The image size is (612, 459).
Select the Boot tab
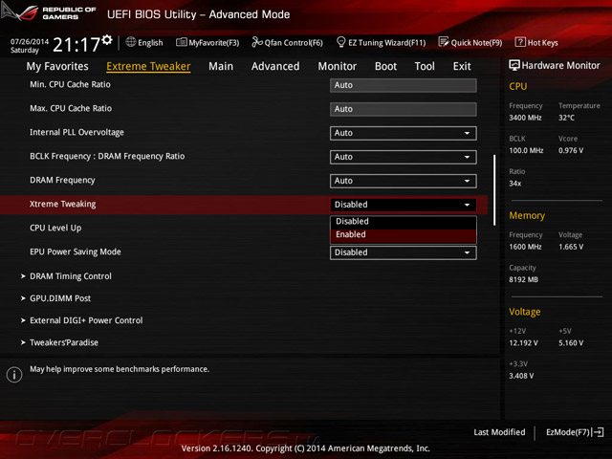385,66
